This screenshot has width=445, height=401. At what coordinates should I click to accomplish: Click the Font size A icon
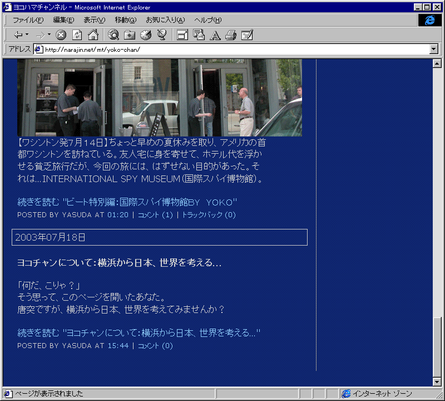[215, 35]
